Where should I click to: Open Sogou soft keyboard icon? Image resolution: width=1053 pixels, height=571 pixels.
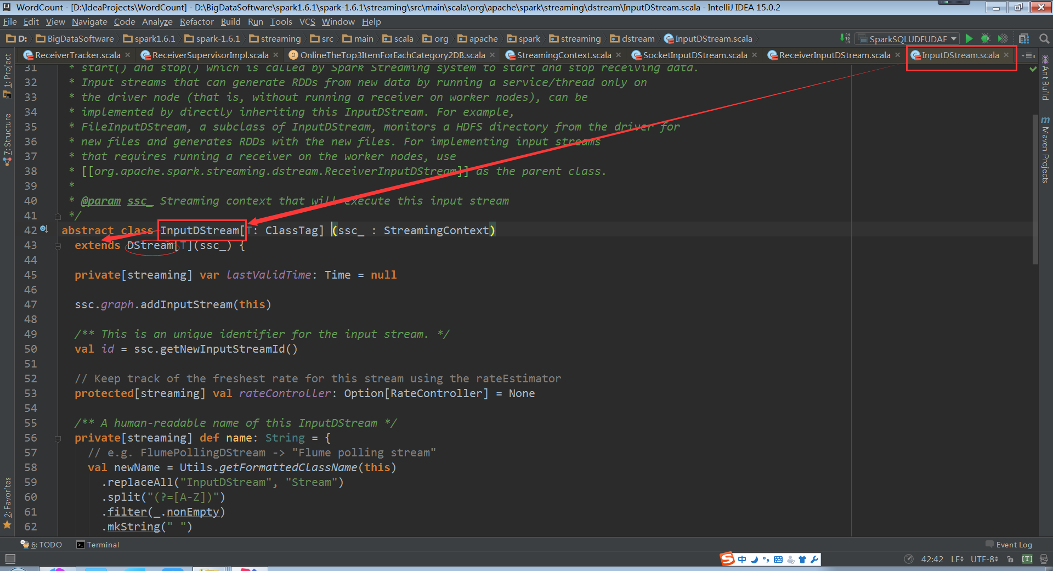coord(778,559)
